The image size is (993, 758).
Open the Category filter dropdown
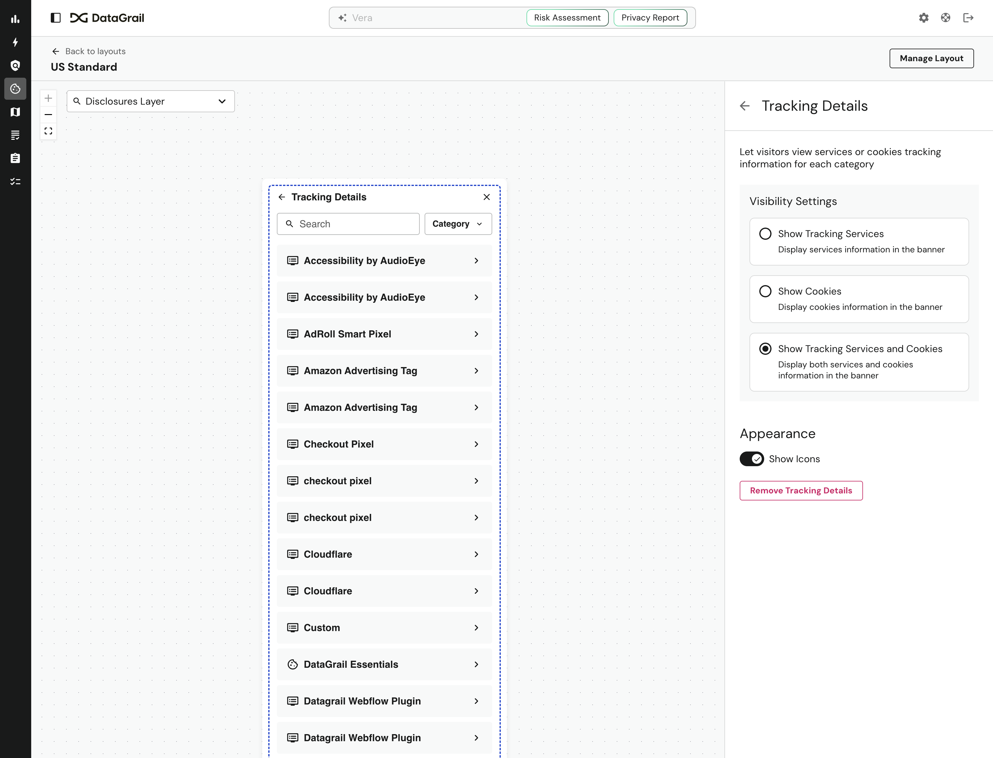[457, 224]
